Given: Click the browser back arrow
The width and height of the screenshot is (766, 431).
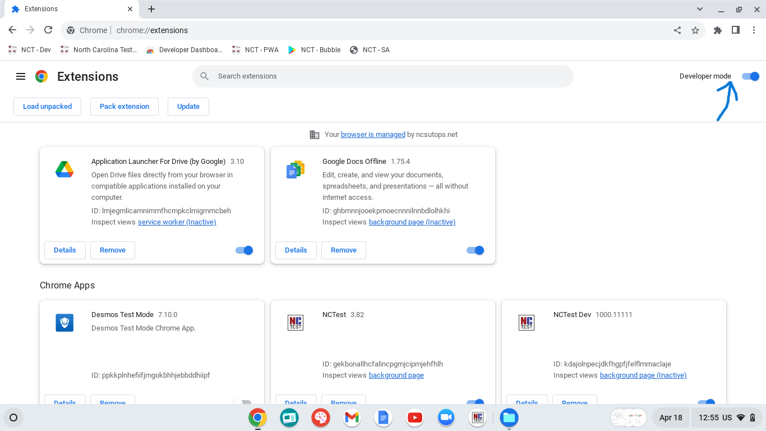Looking at the screenshot, I should (12, 30).
